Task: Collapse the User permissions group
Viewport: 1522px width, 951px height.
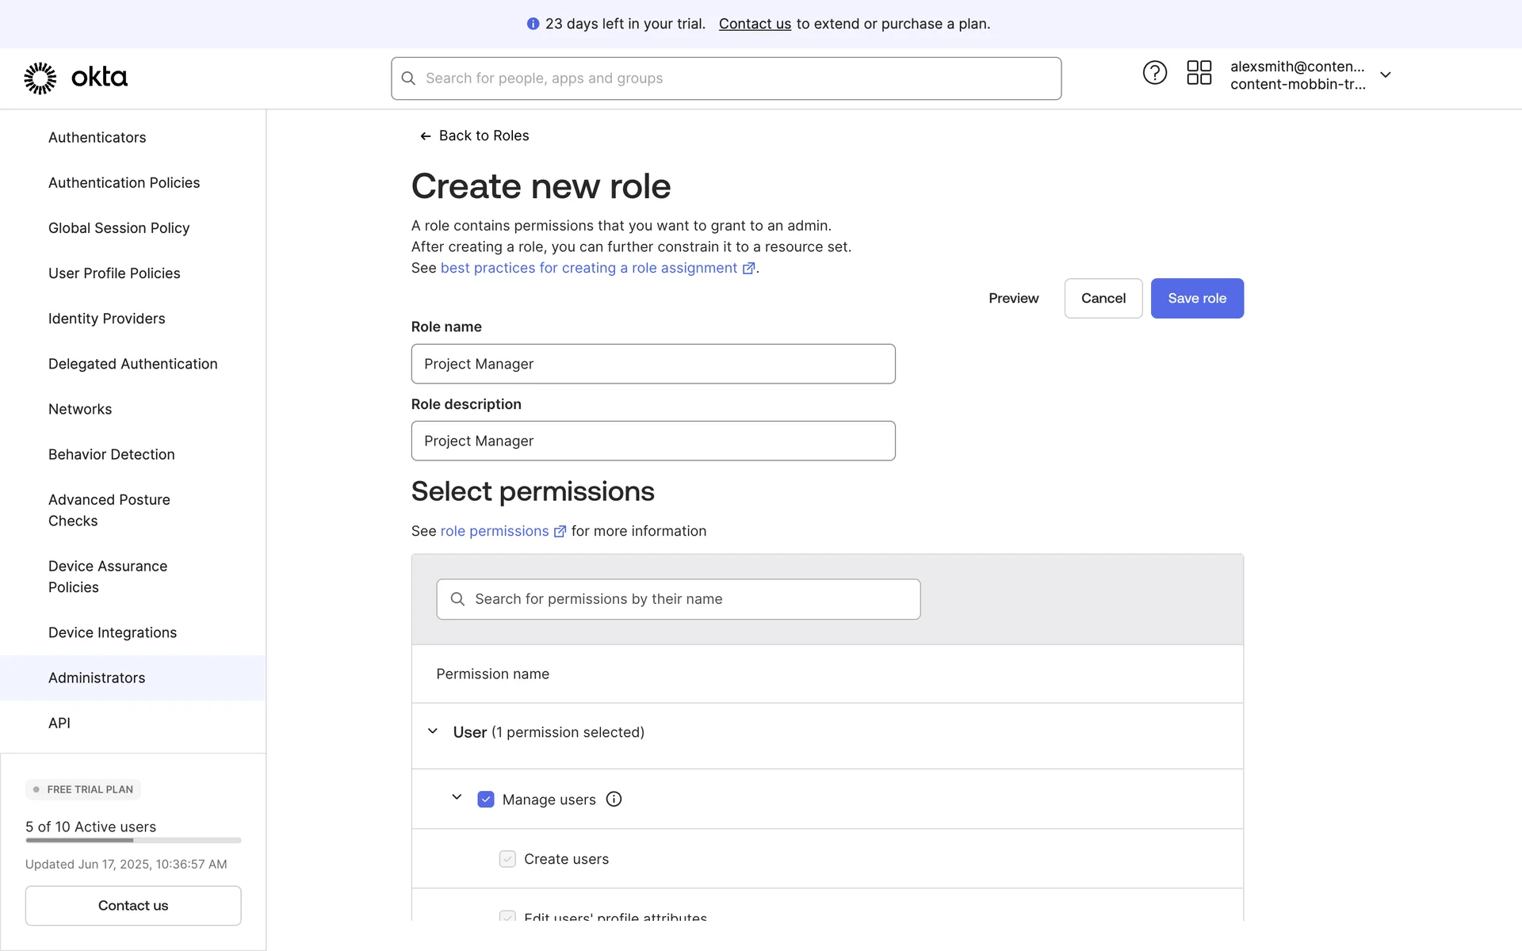Action: (x=433, y=731)
